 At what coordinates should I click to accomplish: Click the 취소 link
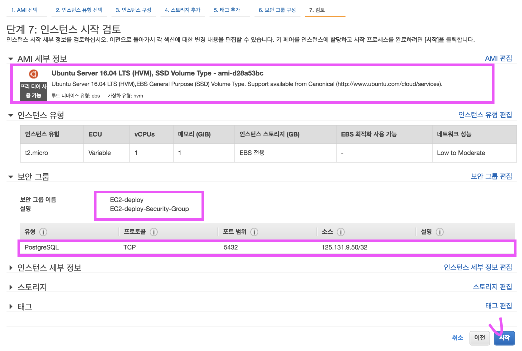[x=457, y=338]
